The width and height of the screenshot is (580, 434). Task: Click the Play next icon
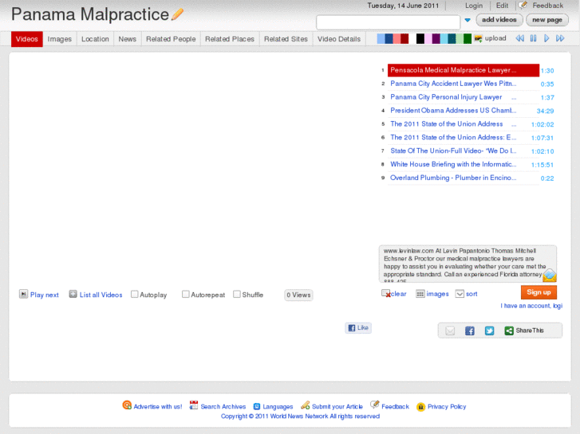click(23, 294)
